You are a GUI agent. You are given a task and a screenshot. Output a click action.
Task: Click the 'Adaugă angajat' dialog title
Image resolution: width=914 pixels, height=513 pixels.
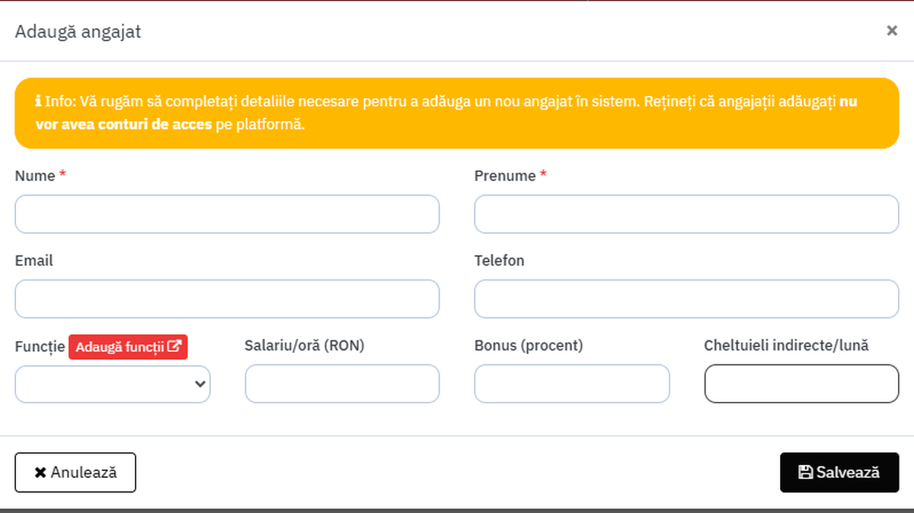point(78,32)
